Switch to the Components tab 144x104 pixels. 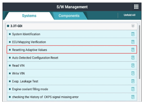[69, 16]
